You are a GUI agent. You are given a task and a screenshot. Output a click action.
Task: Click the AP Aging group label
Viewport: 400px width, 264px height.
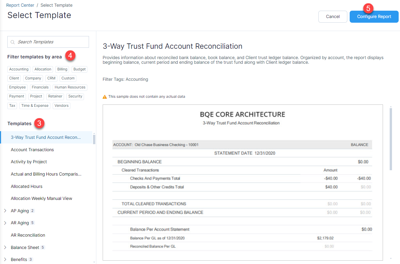point(20,211)
